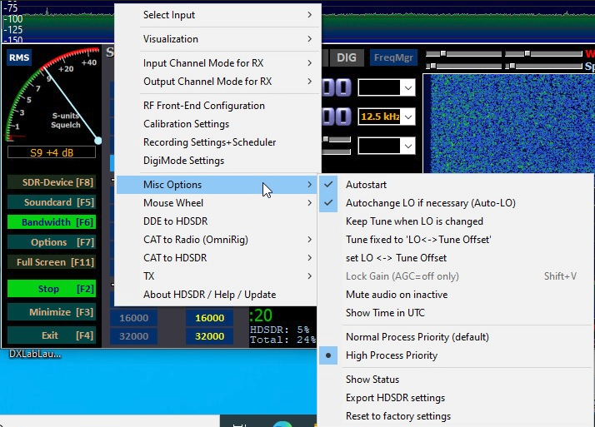This screenshot has height=427, width=595.
Task: Toggle the Autostart option
Action: (456, 185)
